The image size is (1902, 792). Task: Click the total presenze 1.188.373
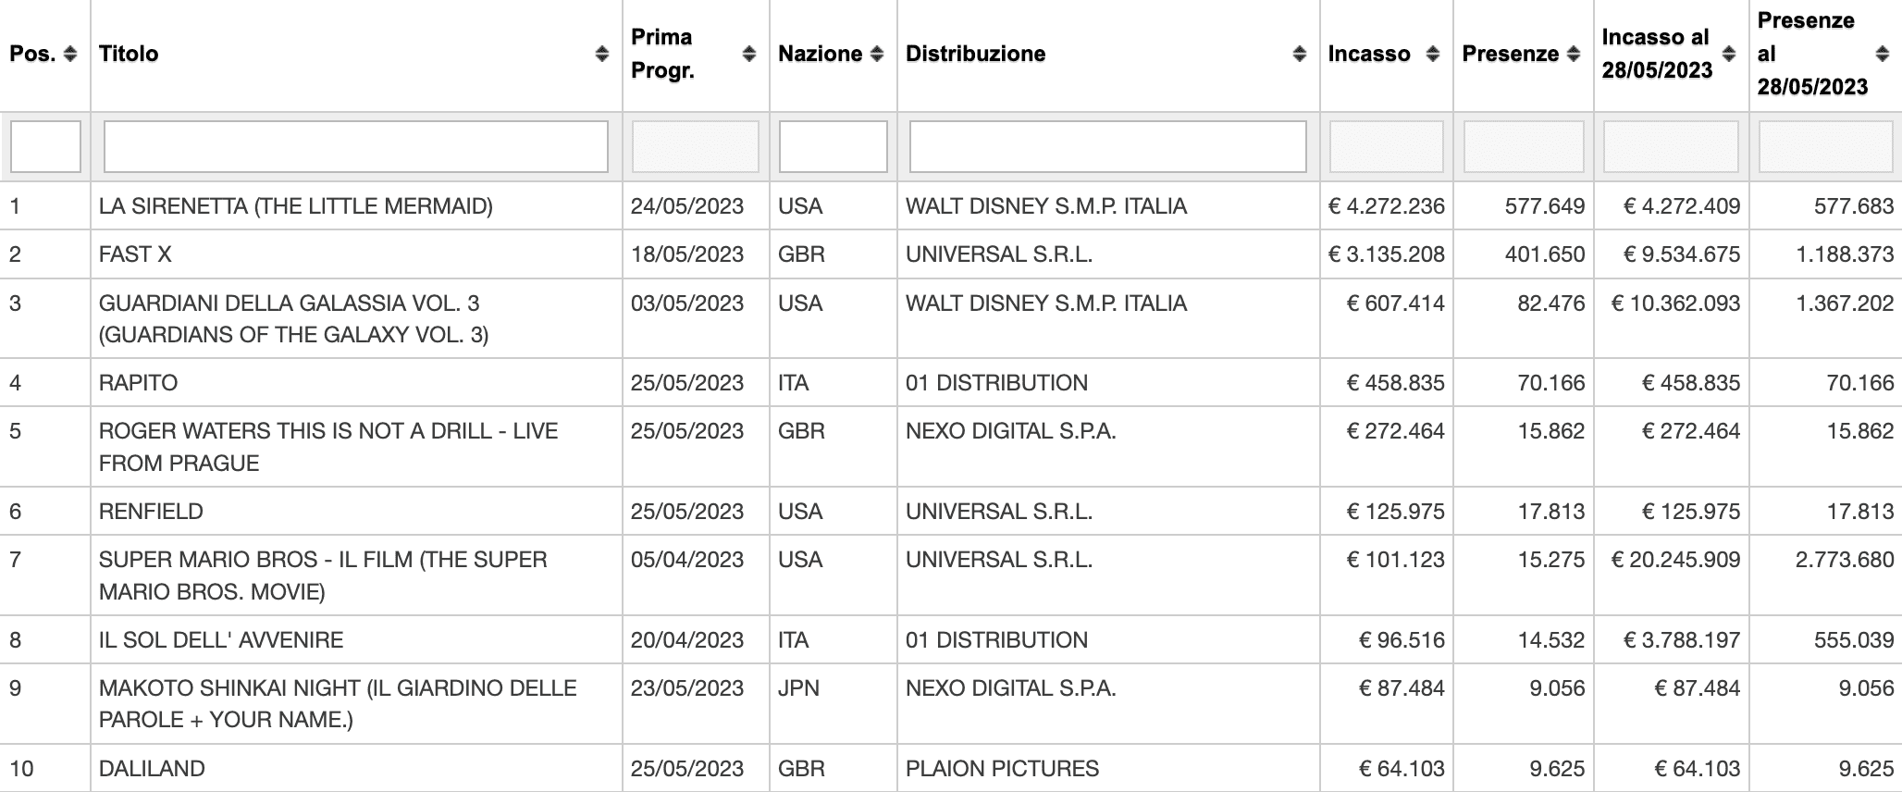1845,254
